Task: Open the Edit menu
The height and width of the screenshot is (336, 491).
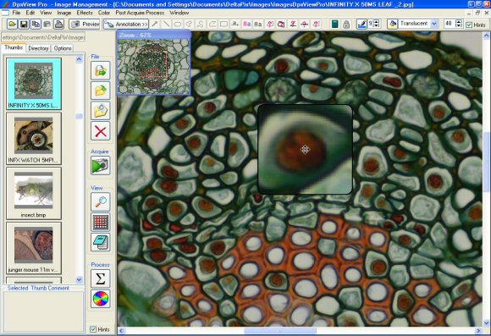Action: click(30, 13)
